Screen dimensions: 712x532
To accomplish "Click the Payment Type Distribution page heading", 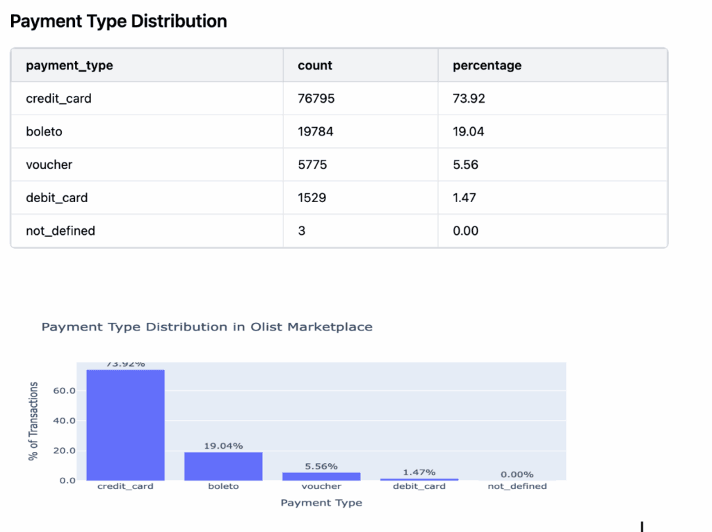I will (118, 21).
